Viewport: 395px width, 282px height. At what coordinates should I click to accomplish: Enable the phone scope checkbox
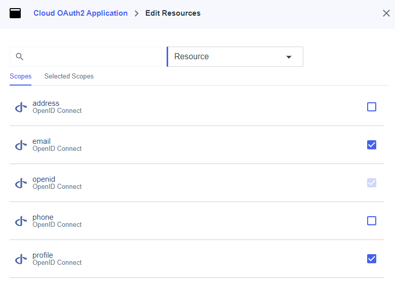(371, 221)
